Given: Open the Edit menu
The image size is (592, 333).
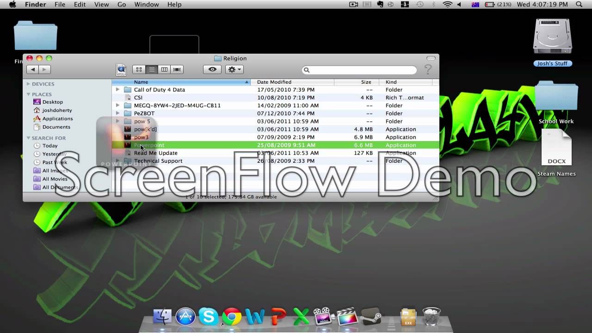Looking at the screenshot, I should (x=80, y=4).
